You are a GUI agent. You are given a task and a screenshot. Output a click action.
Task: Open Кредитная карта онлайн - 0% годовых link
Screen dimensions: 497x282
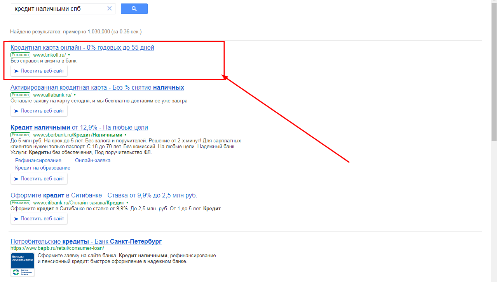click(82, 48)
